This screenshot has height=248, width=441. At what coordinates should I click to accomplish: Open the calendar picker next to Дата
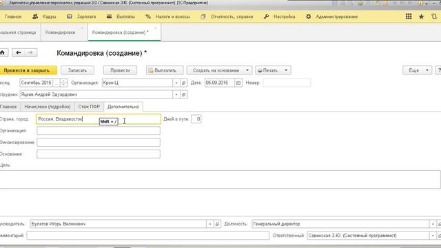tap(238, 83)
